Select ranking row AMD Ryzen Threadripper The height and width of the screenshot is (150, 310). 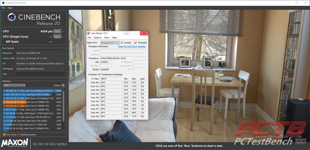[x=32, y=98]
